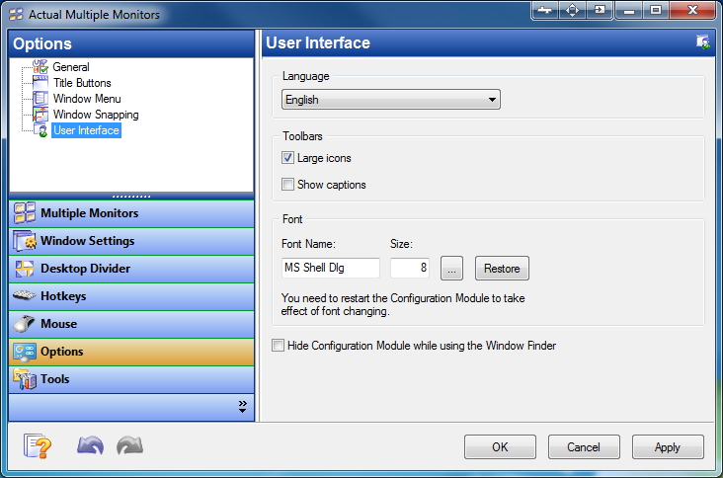Click the User Interface header corner icon

702,41
